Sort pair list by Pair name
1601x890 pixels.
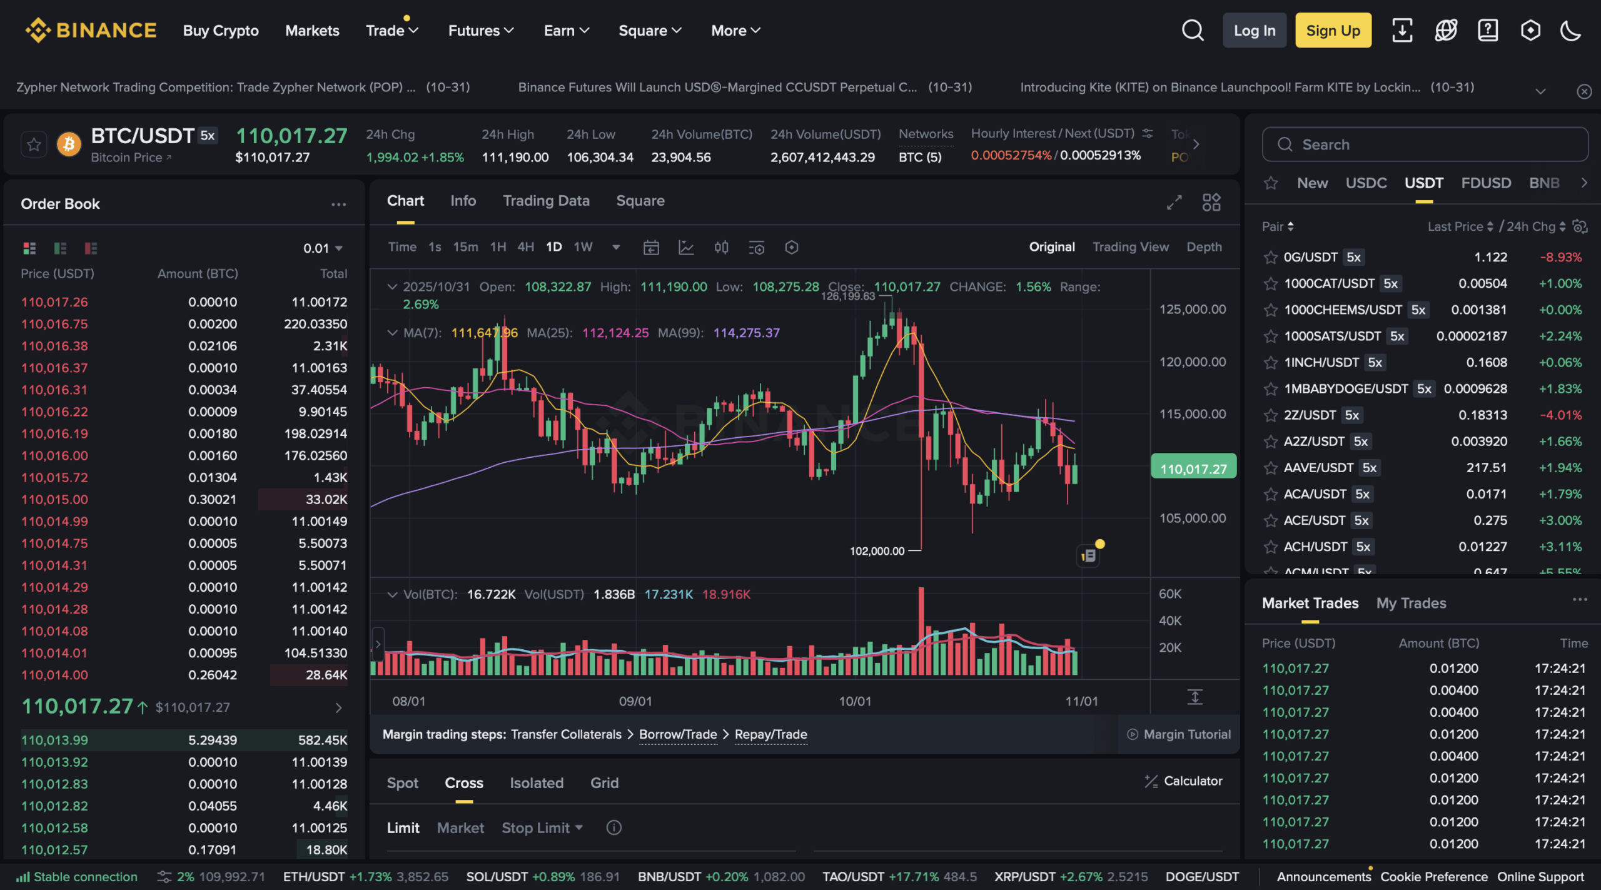tap(1278, 226)
